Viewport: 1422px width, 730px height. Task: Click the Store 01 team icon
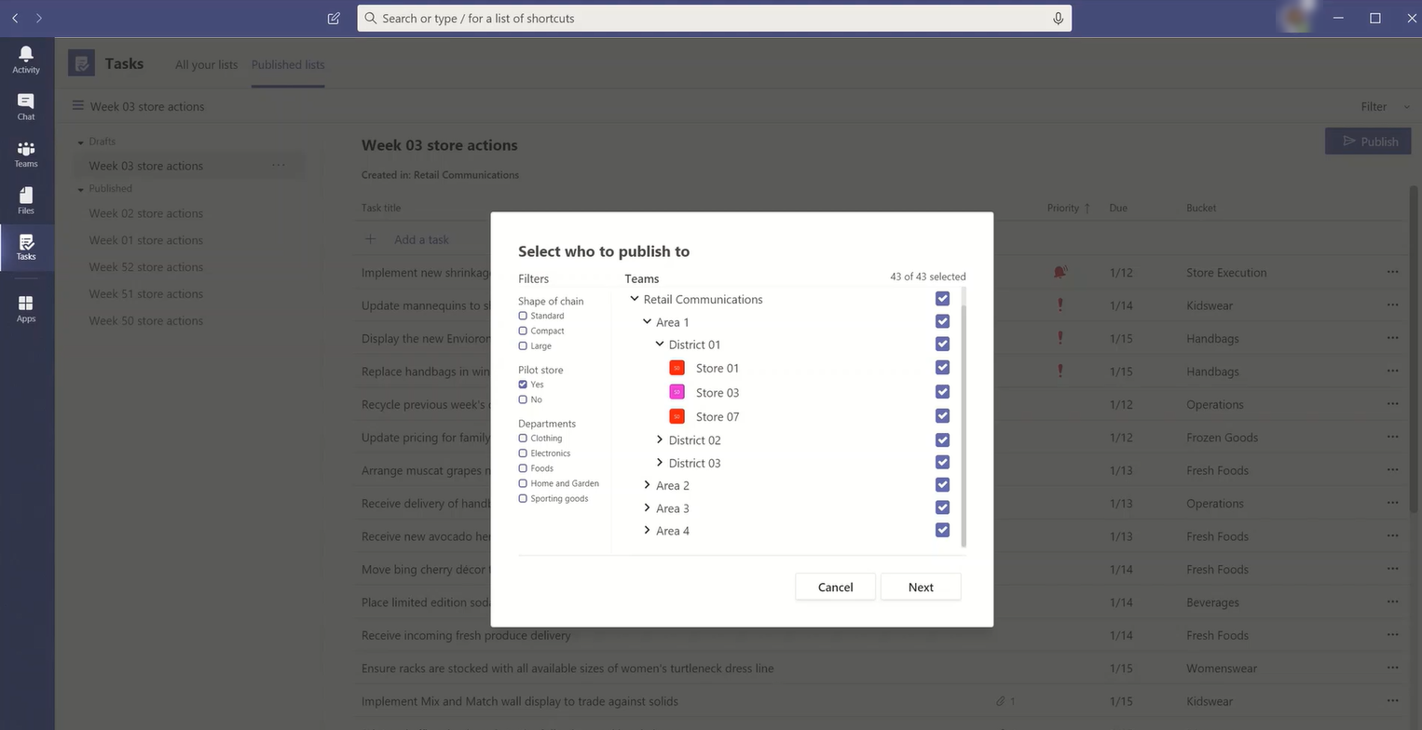[677, 368]
